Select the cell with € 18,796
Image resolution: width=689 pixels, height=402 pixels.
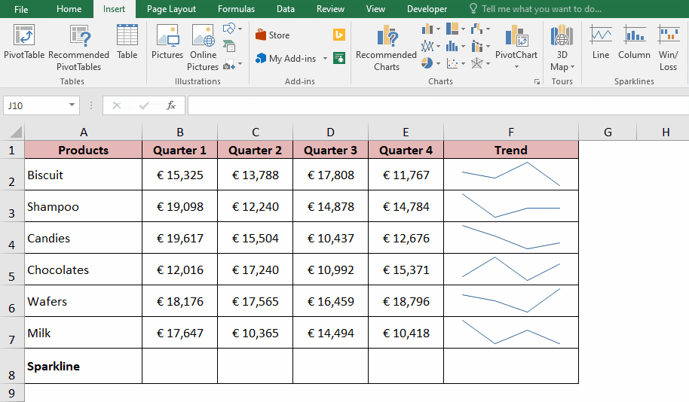point(406,300)
